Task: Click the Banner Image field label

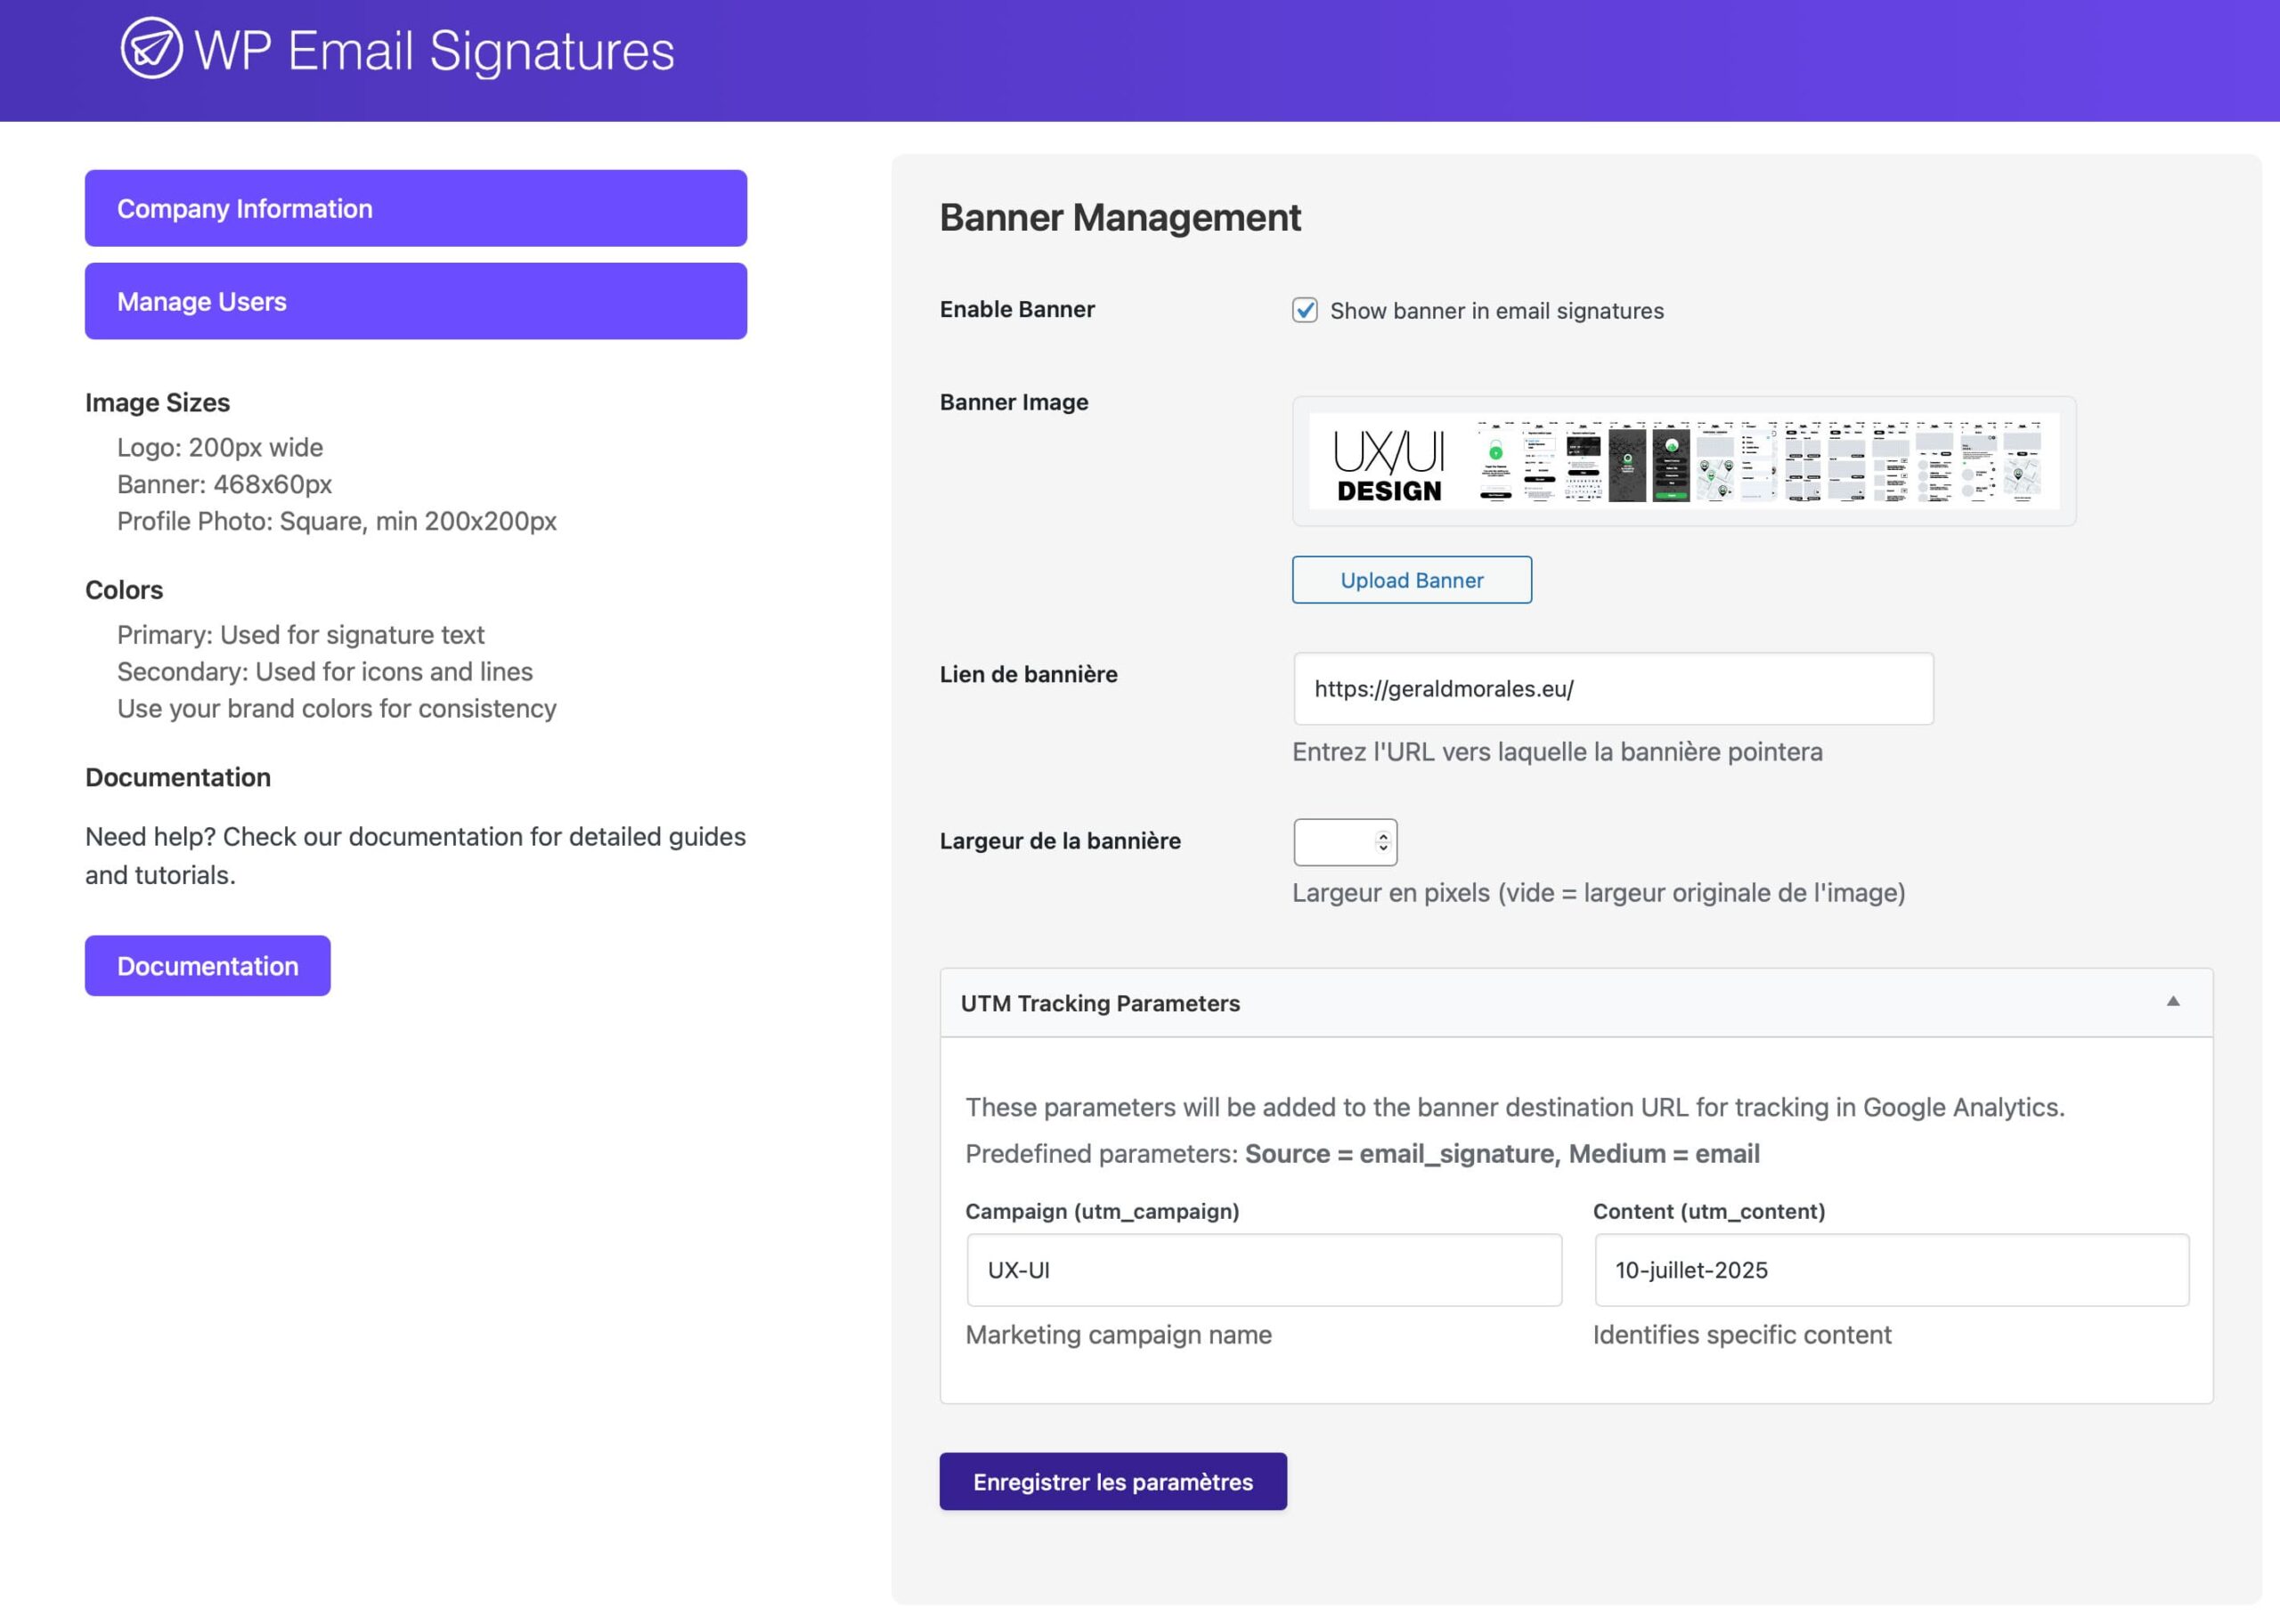Action: tap(1013, 402)
